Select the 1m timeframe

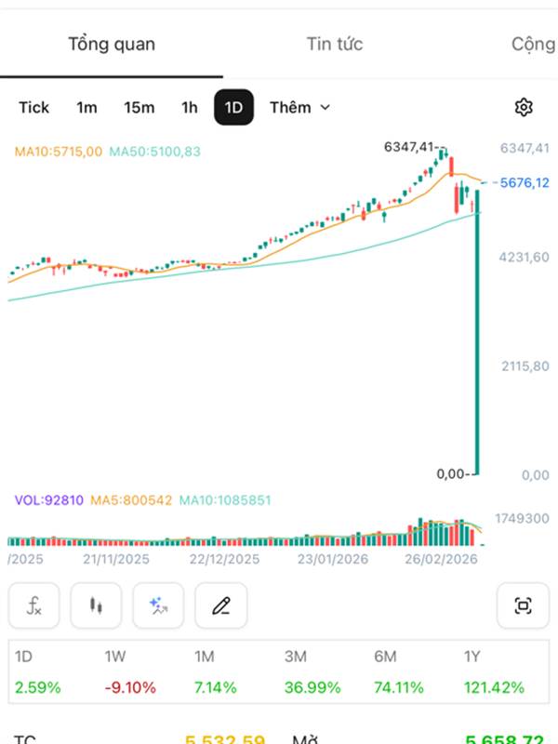pyautogui.click(x=86, y=107)
